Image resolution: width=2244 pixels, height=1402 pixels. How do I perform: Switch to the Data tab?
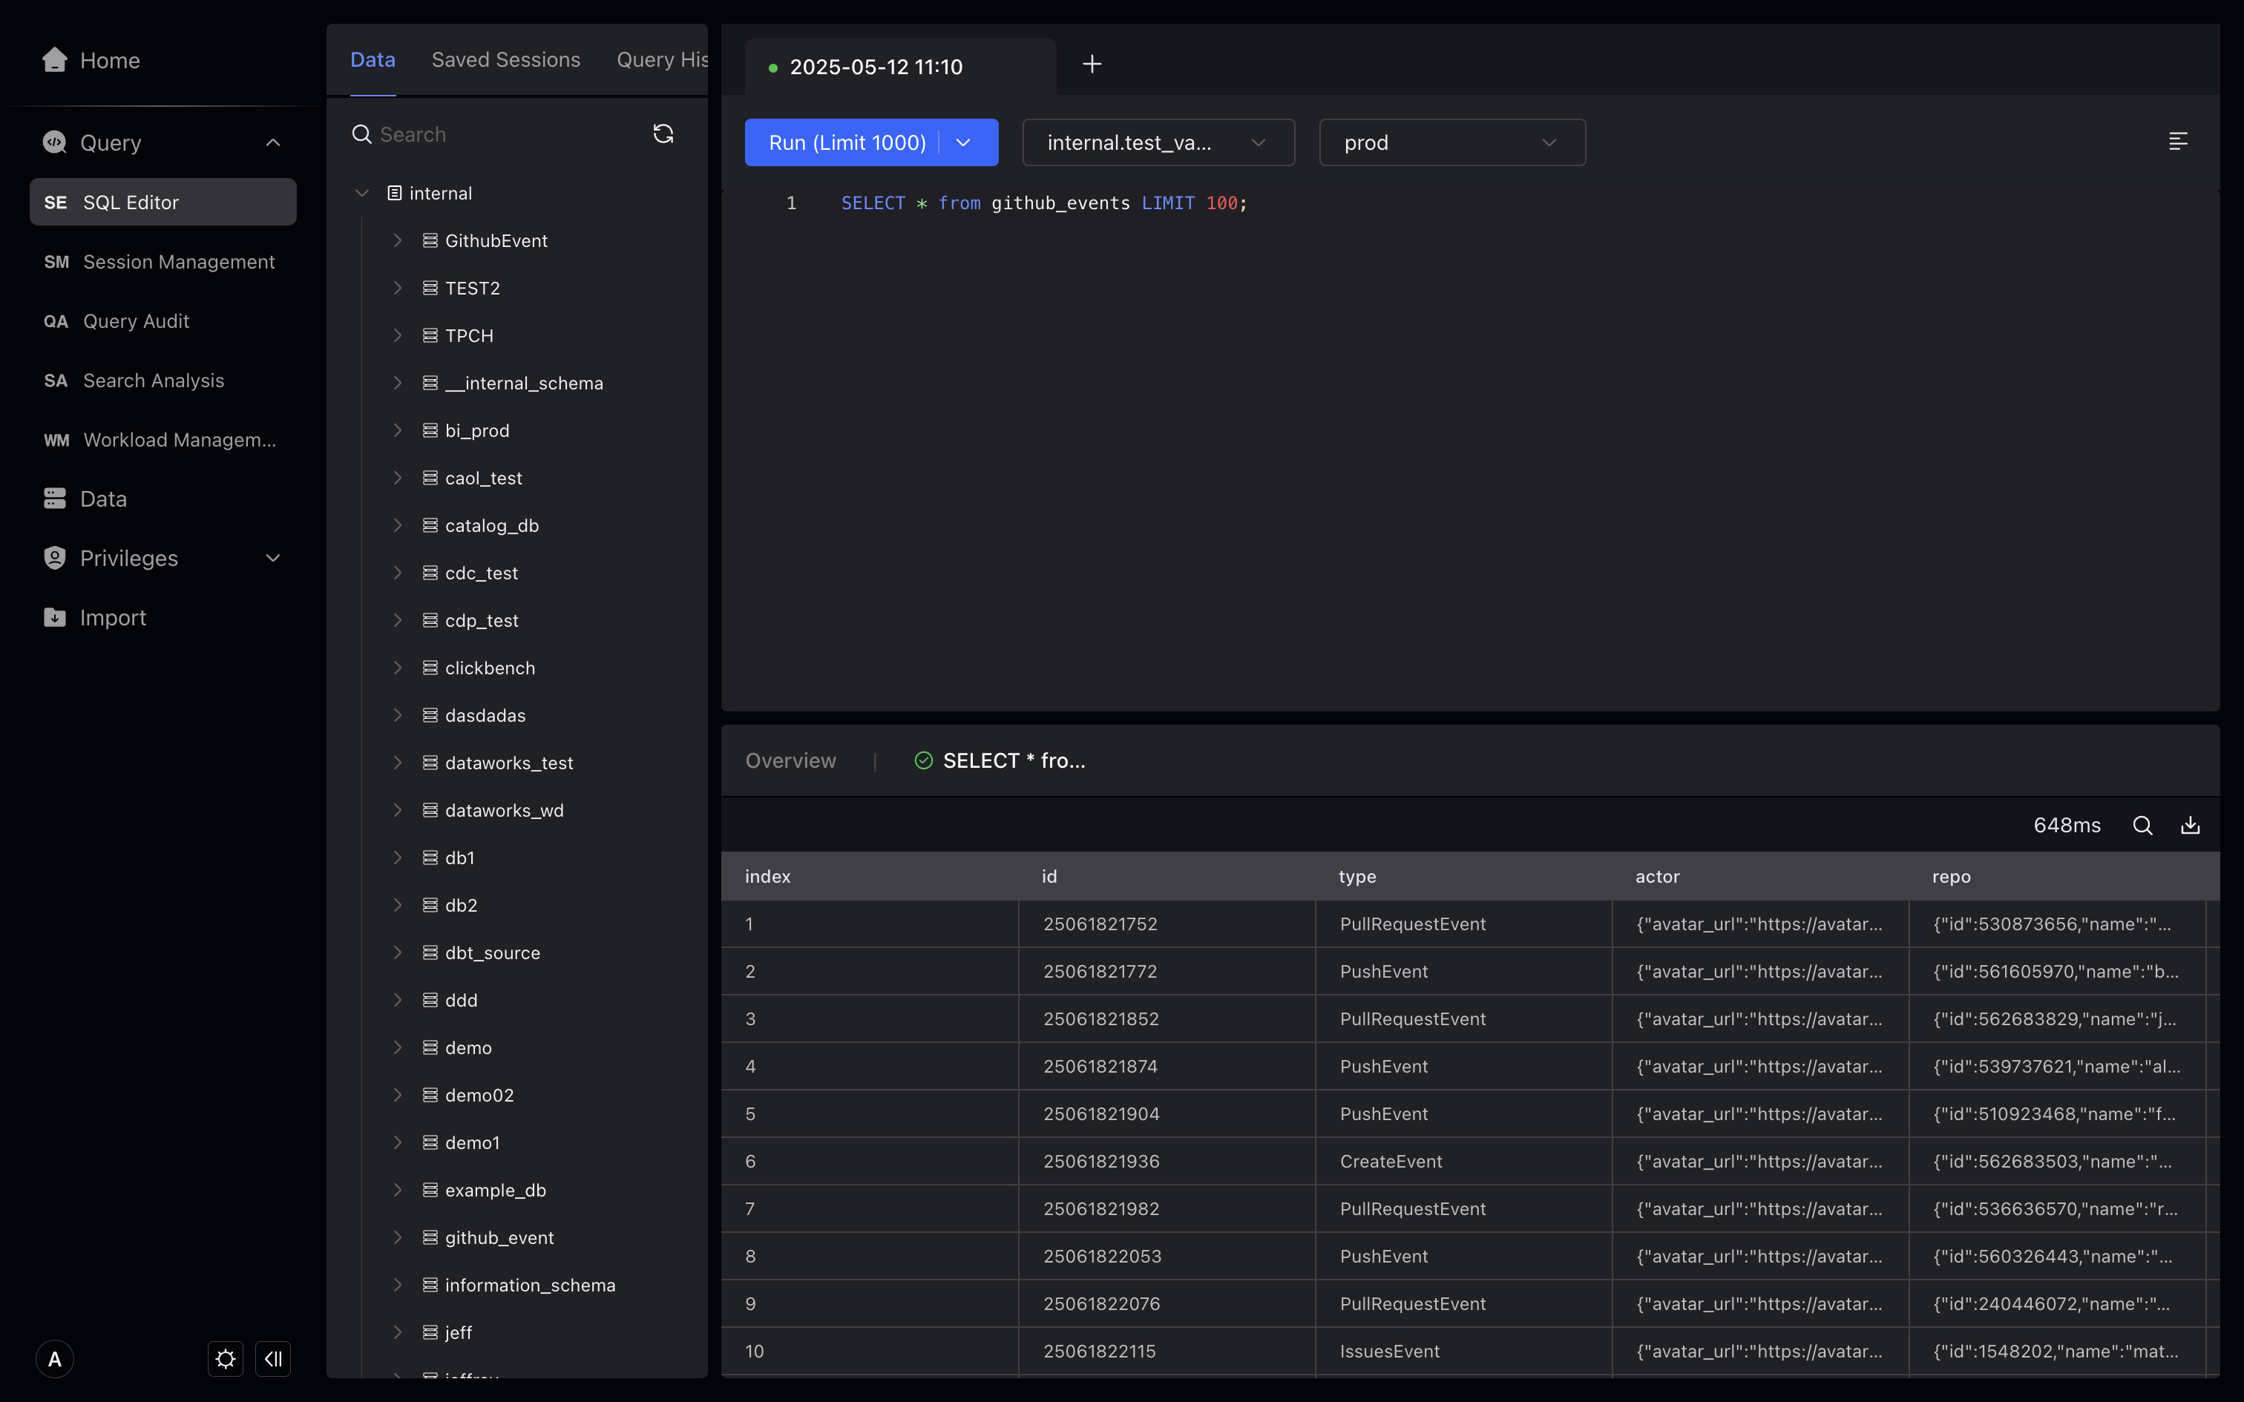click(x=373, y=59)
